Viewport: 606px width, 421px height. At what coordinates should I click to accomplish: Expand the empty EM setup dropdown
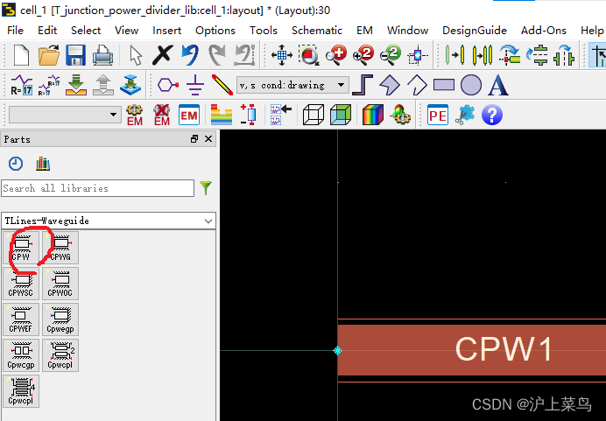113,115
